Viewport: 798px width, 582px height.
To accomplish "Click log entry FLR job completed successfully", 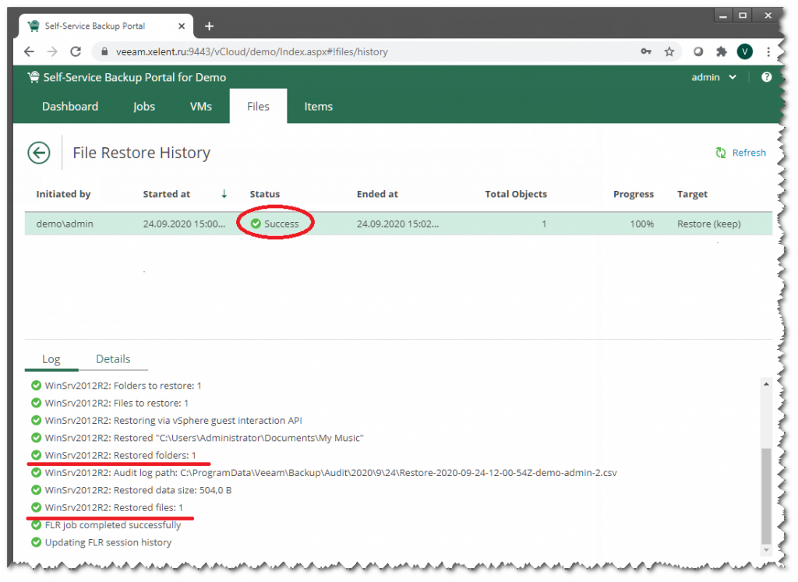I will (x=113, y=525).
